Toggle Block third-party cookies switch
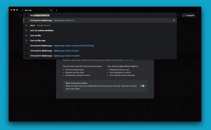Screen dimensions: 211x130 (142, 86)
